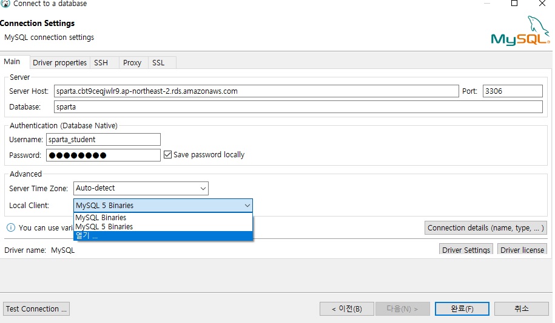Click the 완료(F) finish button
Screen dimensions: 555x323
462,309
